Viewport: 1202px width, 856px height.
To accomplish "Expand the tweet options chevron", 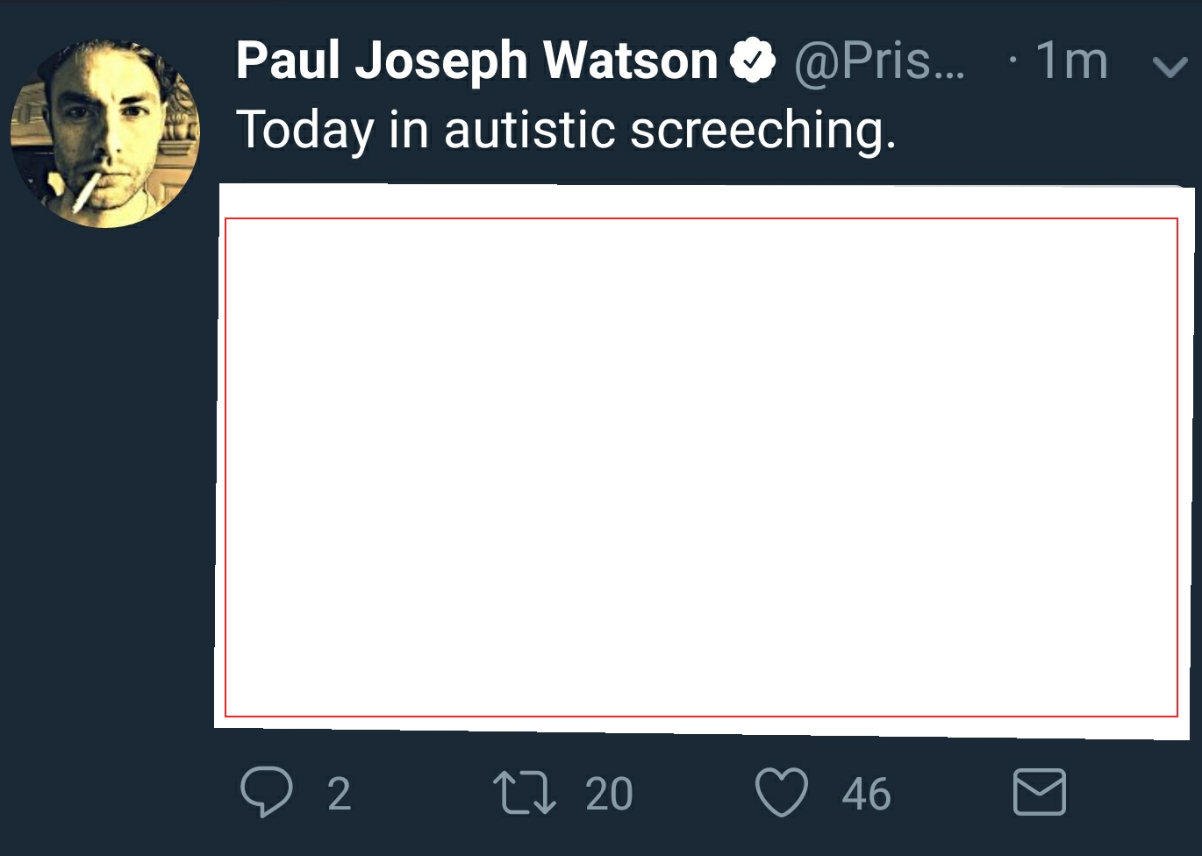I will [x=1170, y=67].
